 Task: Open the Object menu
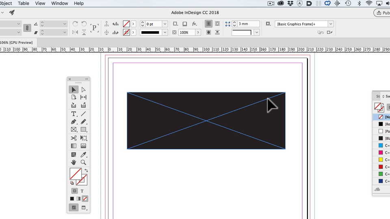coord(5,4)
